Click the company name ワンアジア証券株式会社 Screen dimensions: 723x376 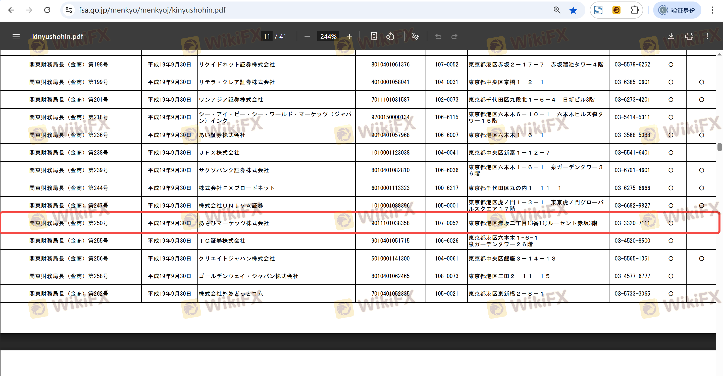click(x=231, y=100)
